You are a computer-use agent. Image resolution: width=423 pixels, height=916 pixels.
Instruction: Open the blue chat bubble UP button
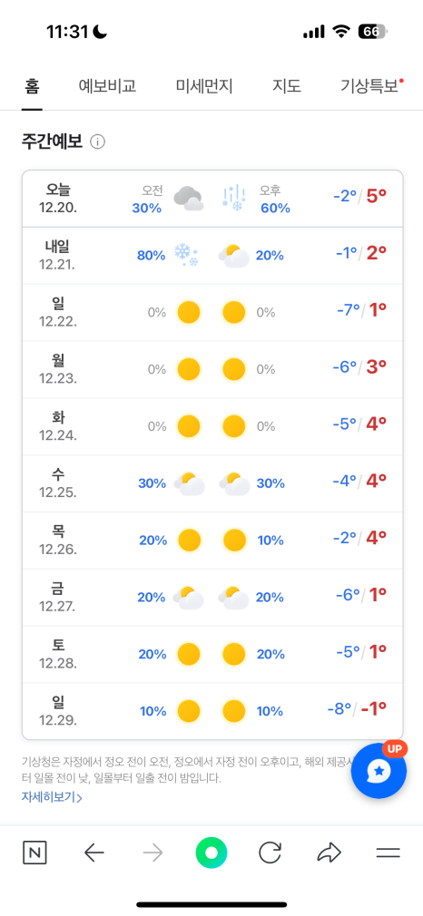tap(379, 771)
